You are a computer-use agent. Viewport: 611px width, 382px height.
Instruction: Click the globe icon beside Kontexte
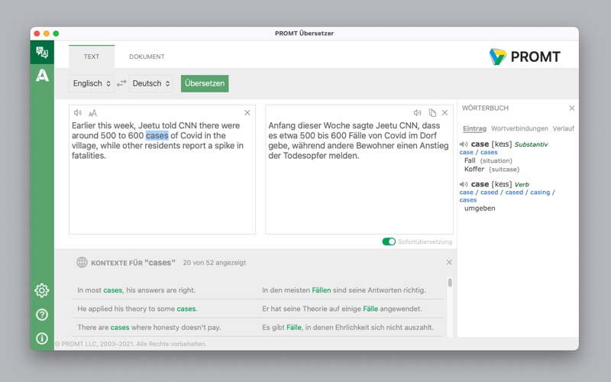pos(82,262)
